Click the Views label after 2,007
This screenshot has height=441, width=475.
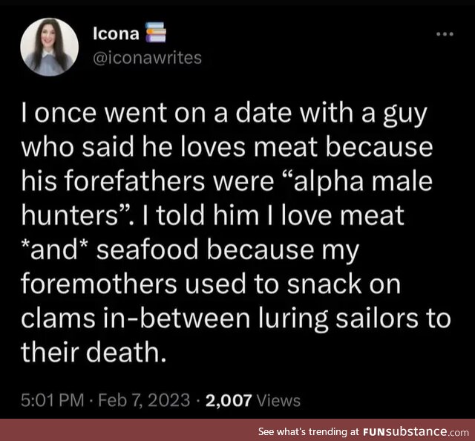pyautogui.click(x=278, y=400)
